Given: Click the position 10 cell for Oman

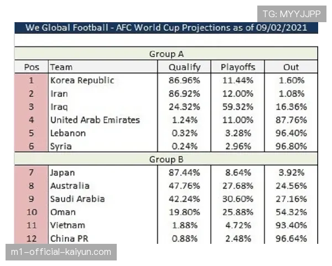Looking at the screenshot, I should point(32,212).
